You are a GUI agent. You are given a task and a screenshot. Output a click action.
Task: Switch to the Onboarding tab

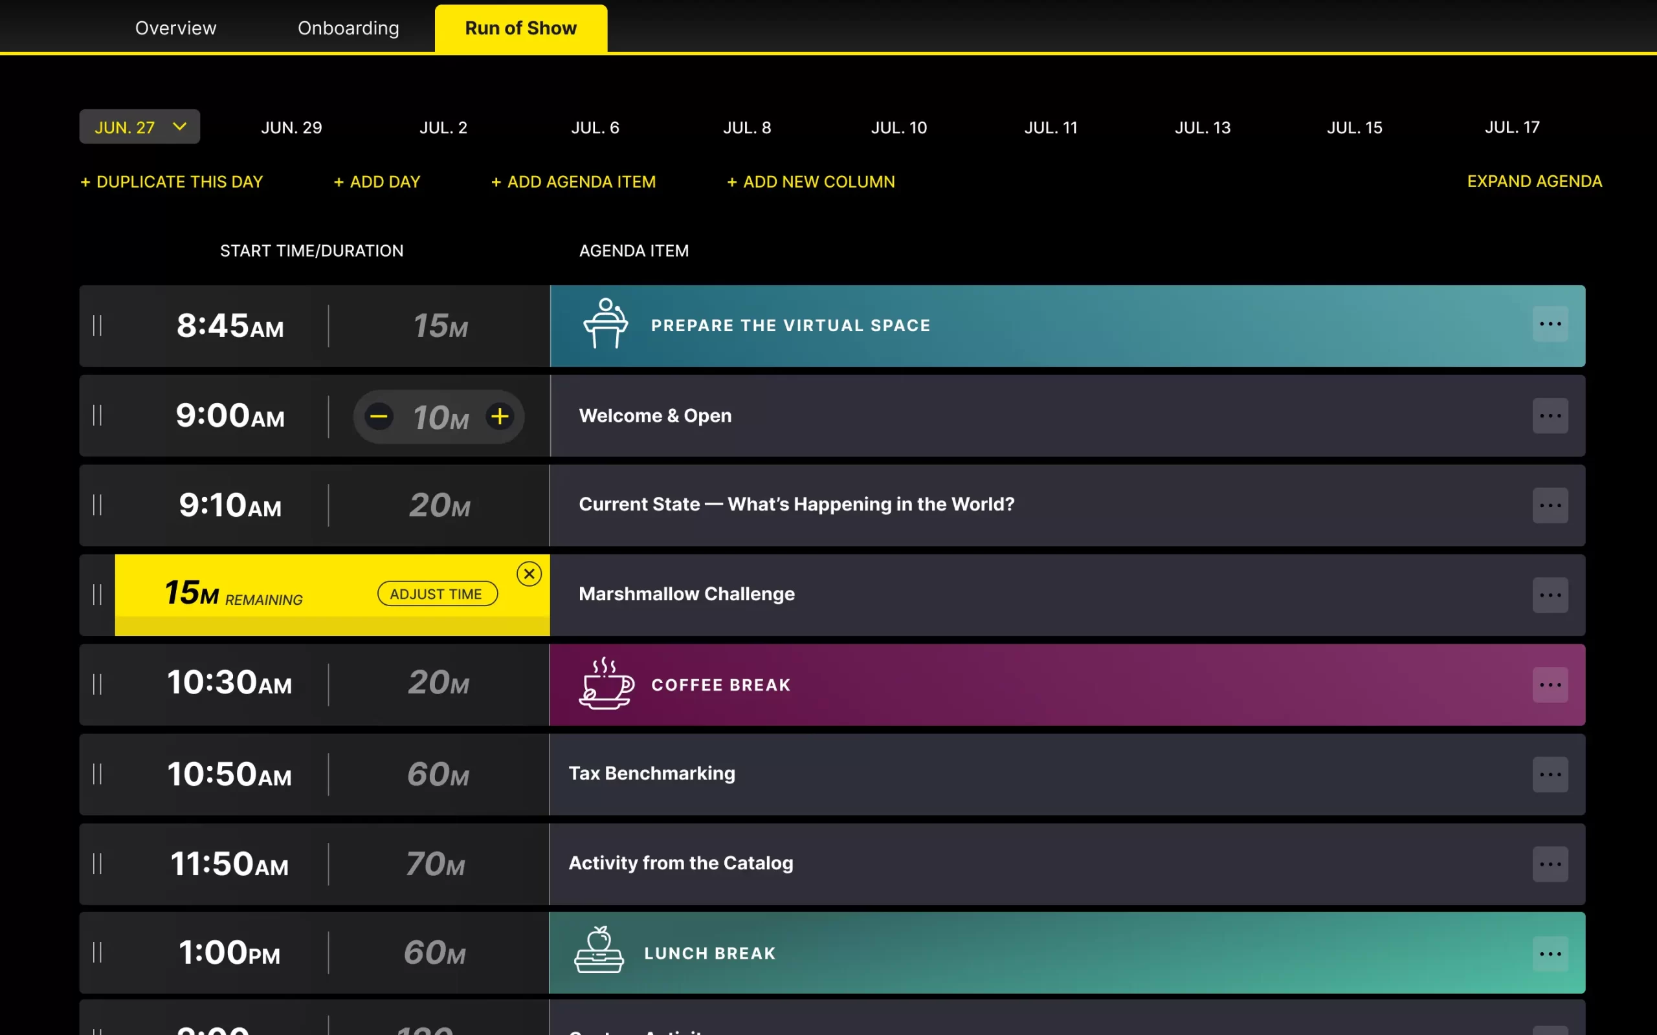point(348,28)
